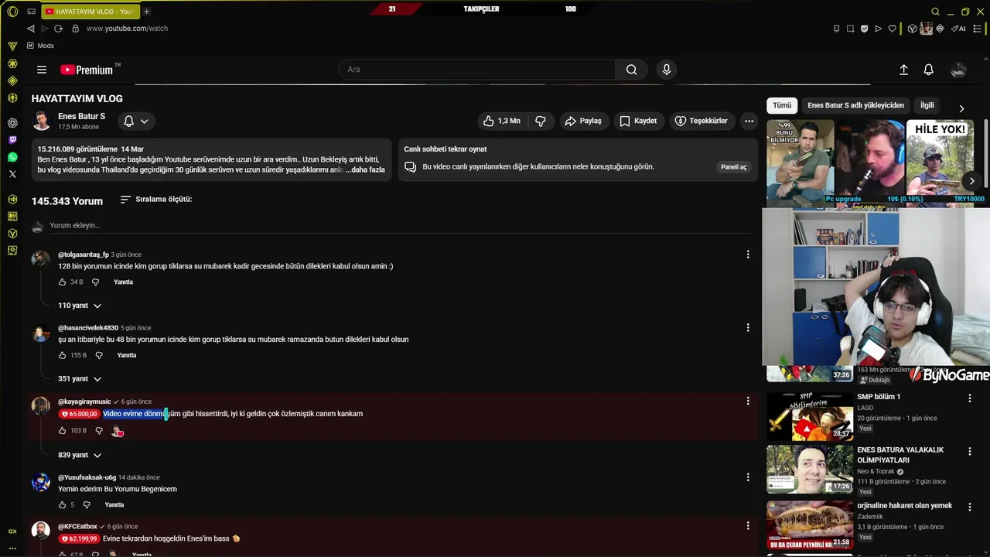The image size is (990, 557).
Task: Advance video shelf with next arrow
Action: 971,181
